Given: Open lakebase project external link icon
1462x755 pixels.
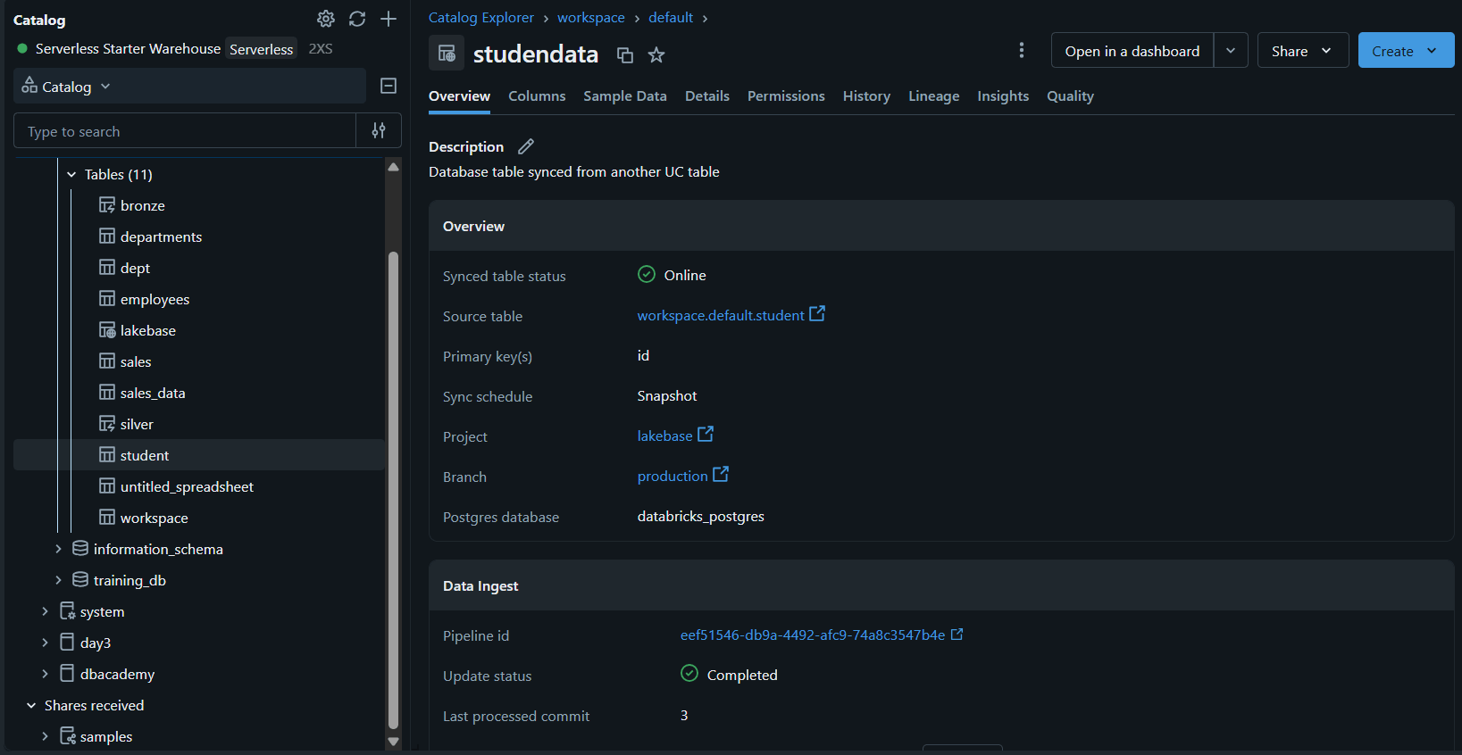Looking at the screenshot, I should 706,435.
